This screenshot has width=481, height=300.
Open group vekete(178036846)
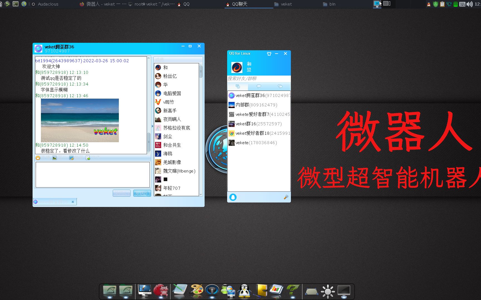tap(259, 143)
